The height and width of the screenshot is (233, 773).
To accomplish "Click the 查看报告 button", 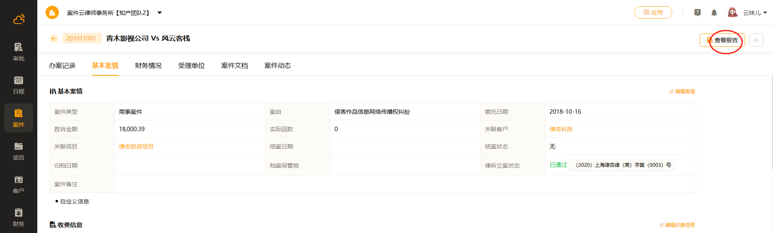I will pyautogui.click(x=722, y=40).
